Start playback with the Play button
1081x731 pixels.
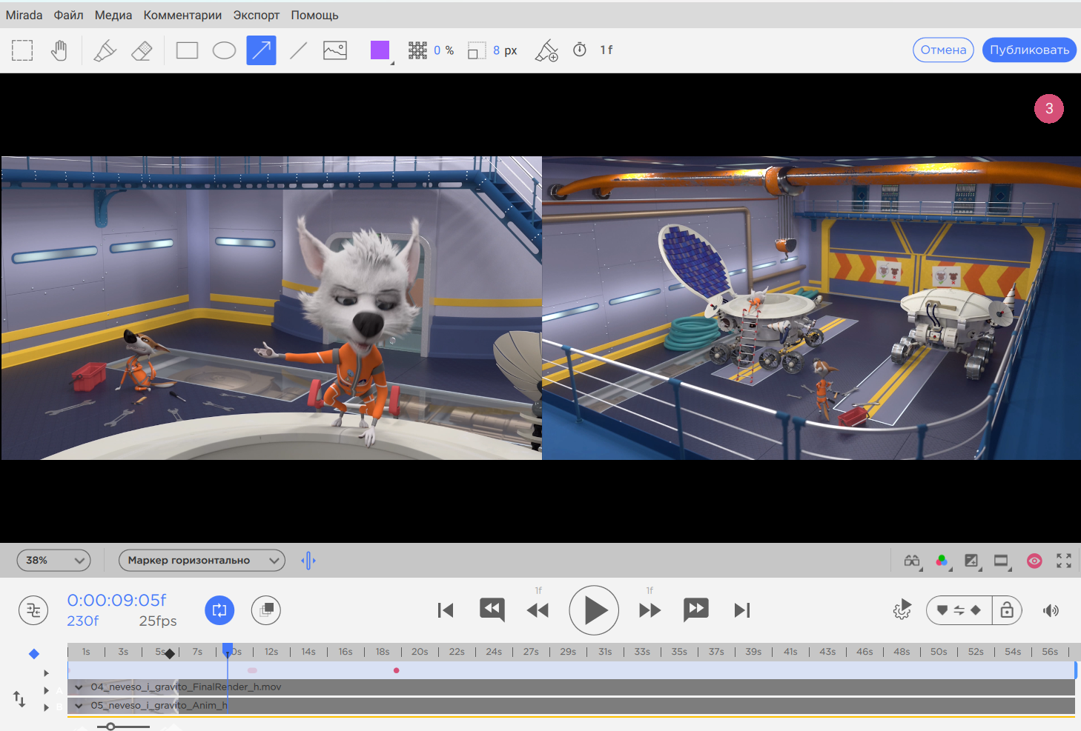[594, 610]
